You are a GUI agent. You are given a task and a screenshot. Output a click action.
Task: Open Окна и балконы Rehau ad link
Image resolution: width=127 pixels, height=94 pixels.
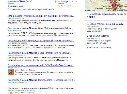pyautogui.click(x=98, y=36)
